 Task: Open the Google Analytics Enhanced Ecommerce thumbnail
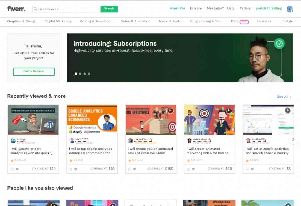92,120
